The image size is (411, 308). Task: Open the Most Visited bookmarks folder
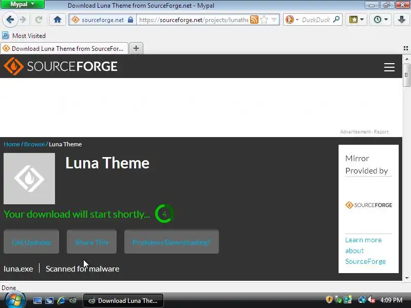pyautogui.click(x=24, y=35)
